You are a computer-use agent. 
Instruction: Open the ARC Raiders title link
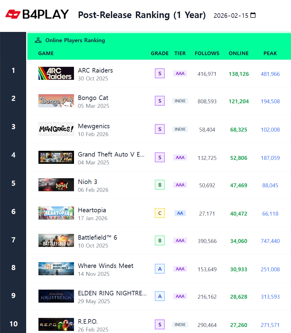click(x=95, y=70)
